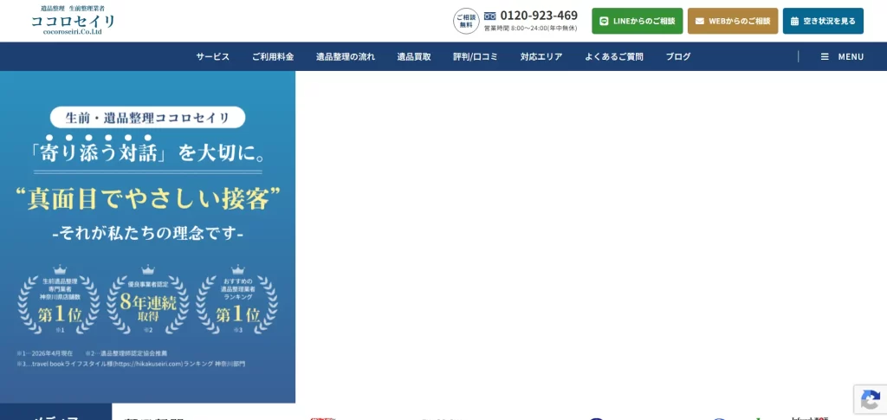Screen dimensions: 887x420
Task: Click LINEからのご相談 button
Action: point(638,21)
